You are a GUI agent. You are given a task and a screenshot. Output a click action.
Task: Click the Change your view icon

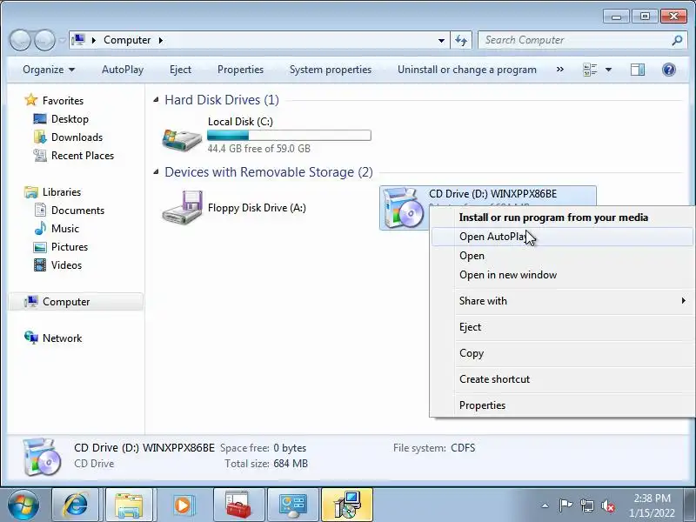(590, 70)
